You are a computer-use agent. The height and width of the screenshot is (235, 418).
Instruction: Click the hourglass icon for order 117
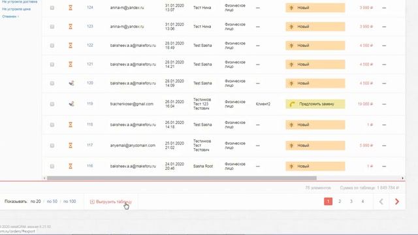(71, 146)
